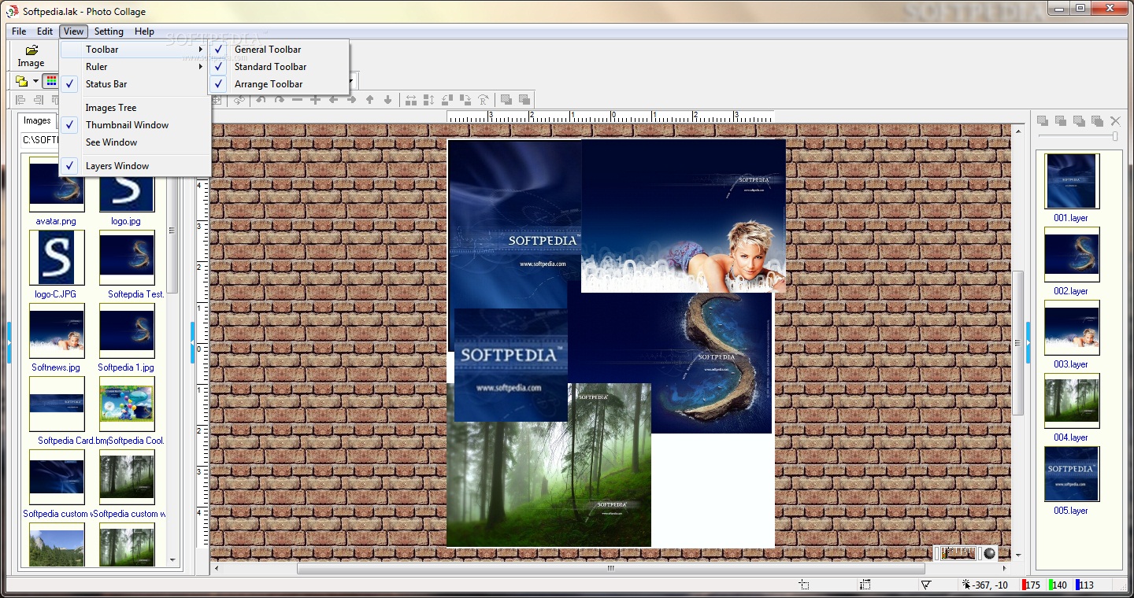
Task: Switch to the Images tab
Action: point(37,120)
